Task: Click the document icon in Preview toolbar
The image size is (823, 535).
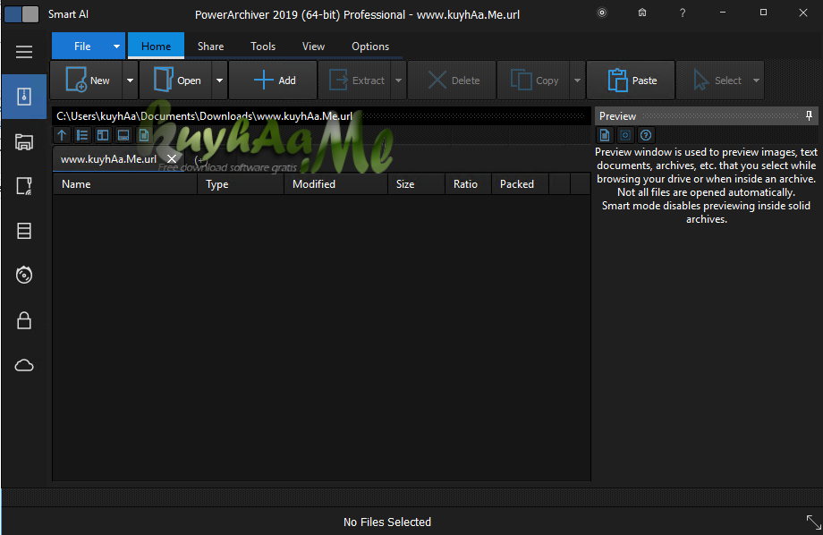Action: coord(605,135)
